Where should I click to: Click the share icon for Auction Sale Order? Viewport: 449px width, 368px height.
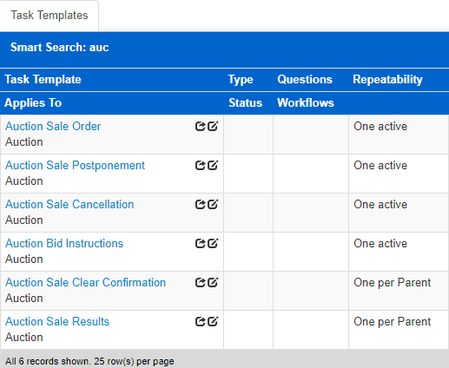pos(200,126)
